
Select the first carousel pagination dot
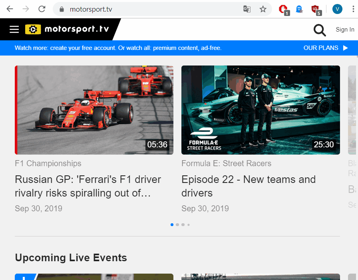[x=172, y=225]
